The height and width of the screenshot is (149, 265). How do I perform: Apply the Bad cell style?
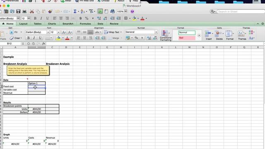click(x=187, y=38)
